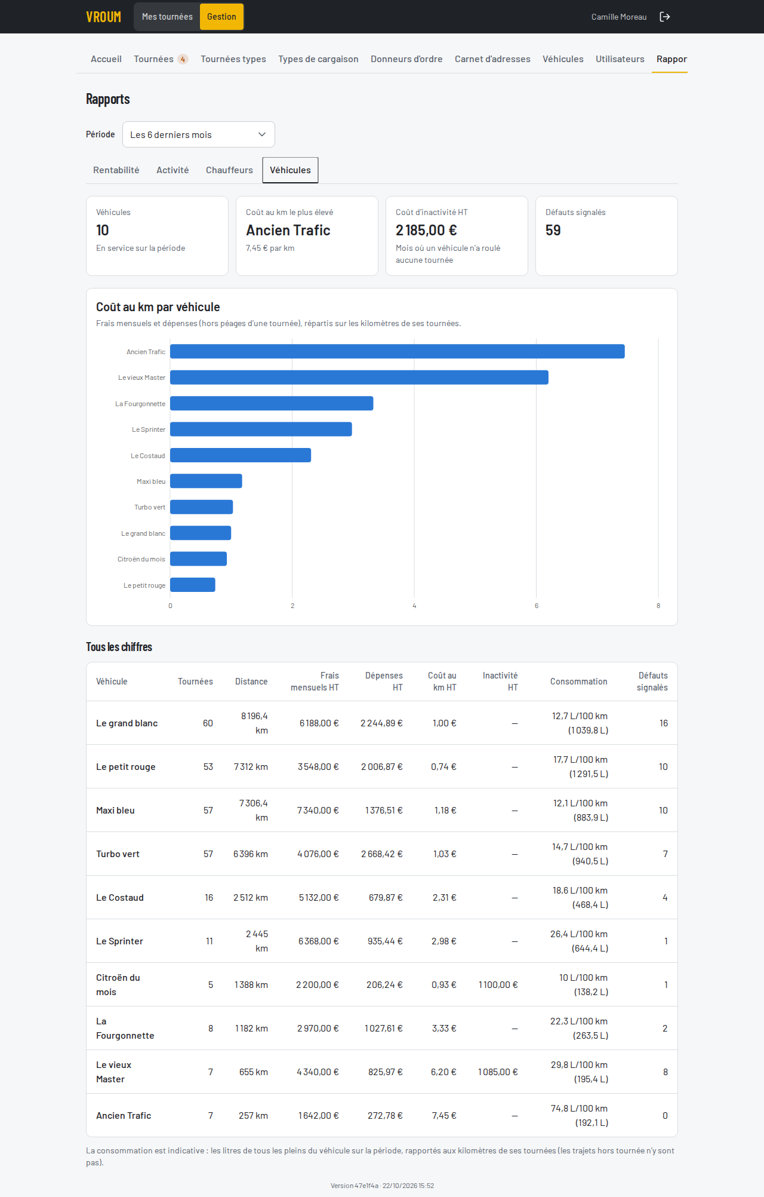Click the logout icon beside Camille Moreau
The width and height of the screenshot is (764, 1197).
665,17
